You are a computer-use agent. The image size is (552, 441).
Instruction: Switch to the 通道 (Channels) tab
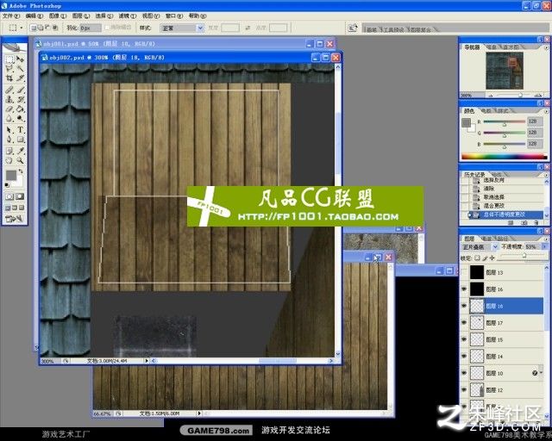point(486,239)
